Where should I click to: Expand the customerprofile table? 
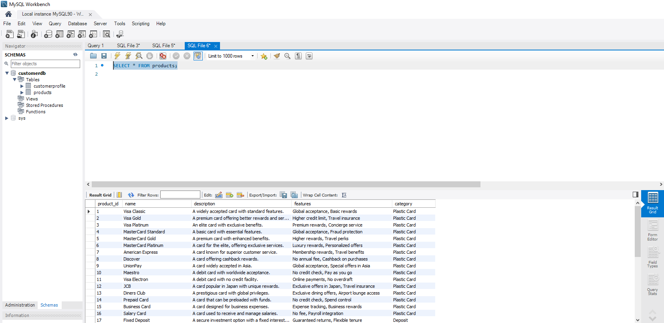[x=22, y=86]
